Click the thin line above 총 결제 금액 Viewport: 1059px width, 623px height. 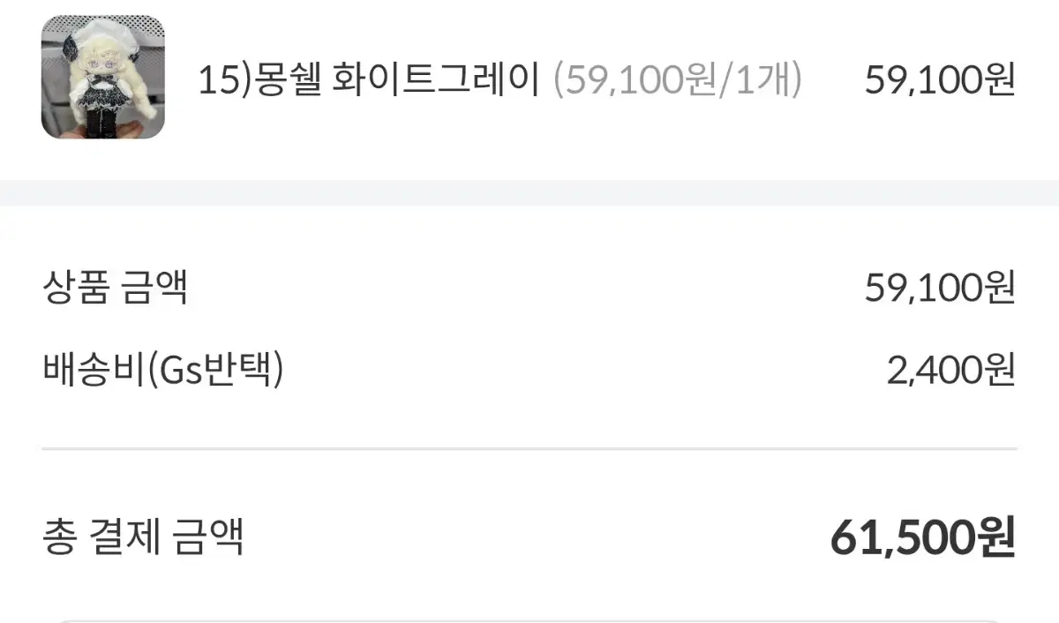[529, 449]
